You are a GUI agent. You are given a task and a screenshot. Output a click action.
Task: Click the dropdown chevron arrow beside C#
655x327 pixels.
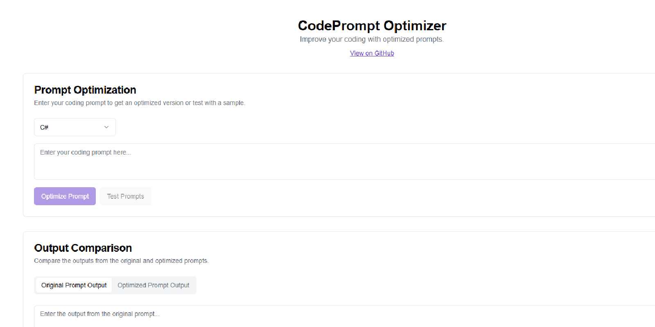106,127
